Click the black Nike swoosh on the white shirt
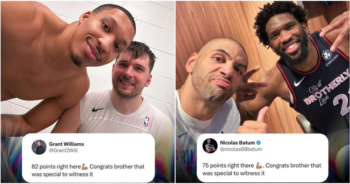The height and width of the screenshot is (184, 350). (x=98, y=110)
